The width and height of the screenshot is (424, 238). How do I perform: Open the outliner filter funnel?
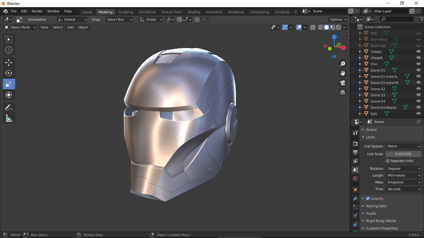422,19
